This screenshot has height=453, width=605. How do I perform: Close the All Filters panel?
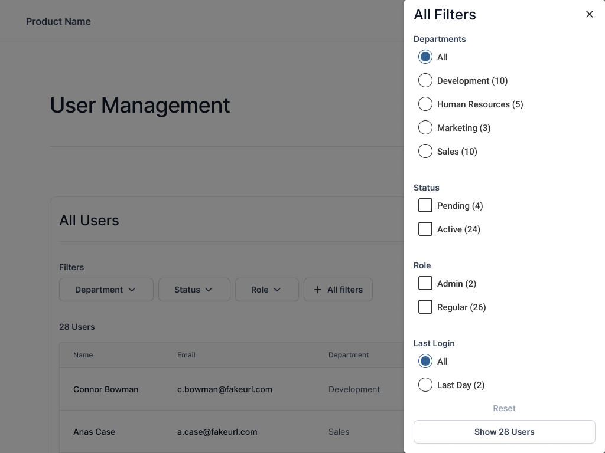[589, 14]
